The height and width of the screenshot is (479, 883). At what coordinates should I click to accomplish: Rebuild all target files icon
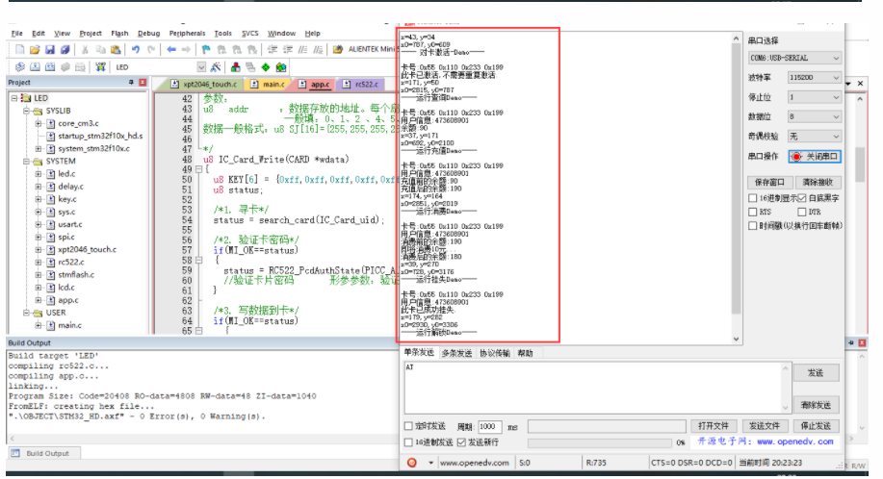(x=50, y=67)
